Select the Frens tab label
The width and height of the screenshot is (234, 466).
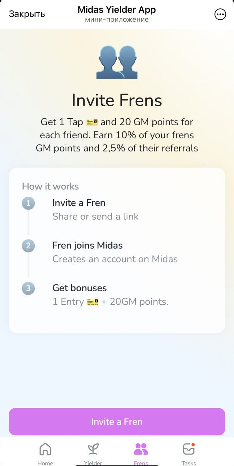[141, 463]
